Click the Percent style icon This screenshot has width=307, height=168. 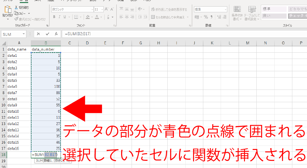point(206,17)
